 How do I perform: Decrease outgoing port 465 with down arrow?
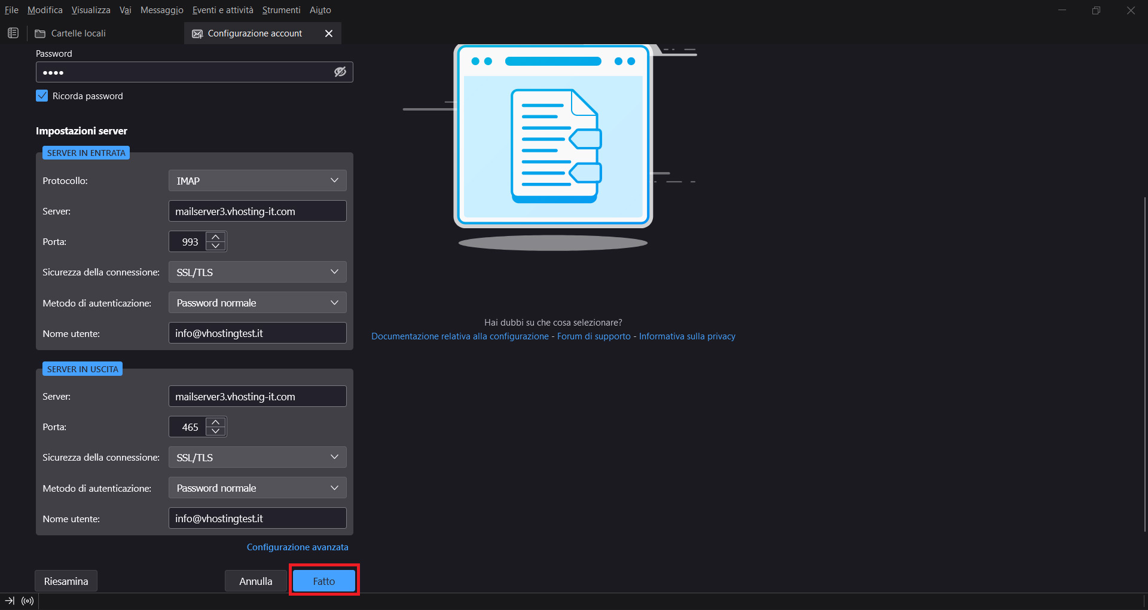216,431
